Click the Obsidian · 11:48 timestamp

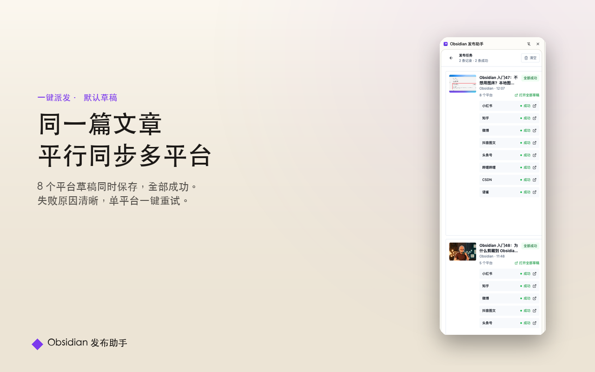coord(492,256)
